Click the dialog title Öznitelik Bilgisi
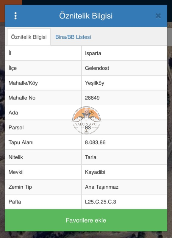 (x=86, y=16)
